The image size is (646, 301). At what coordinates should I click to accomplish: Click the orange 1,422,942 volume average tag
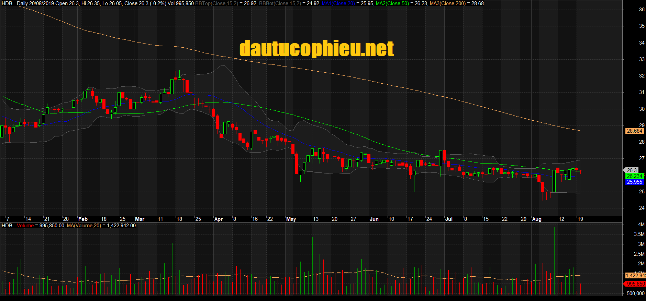(x=635, y=276)
